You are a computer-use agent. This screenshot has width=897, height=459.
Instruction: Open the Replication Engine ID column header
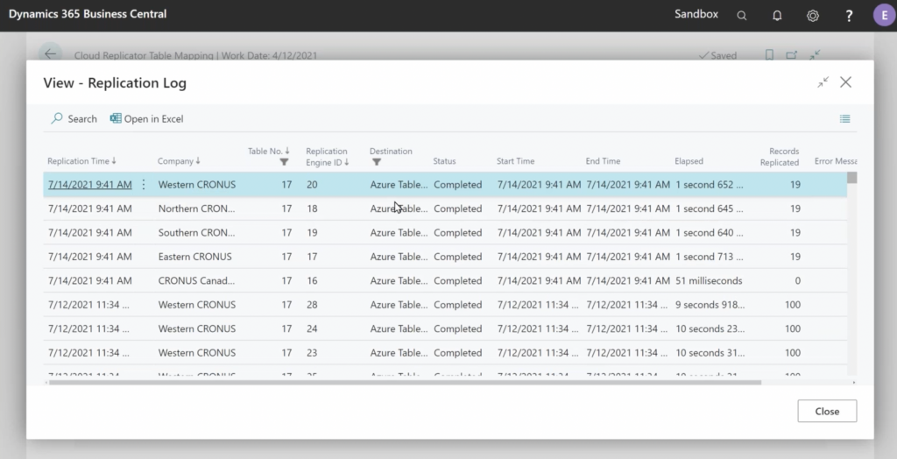(x=327, y=156)
